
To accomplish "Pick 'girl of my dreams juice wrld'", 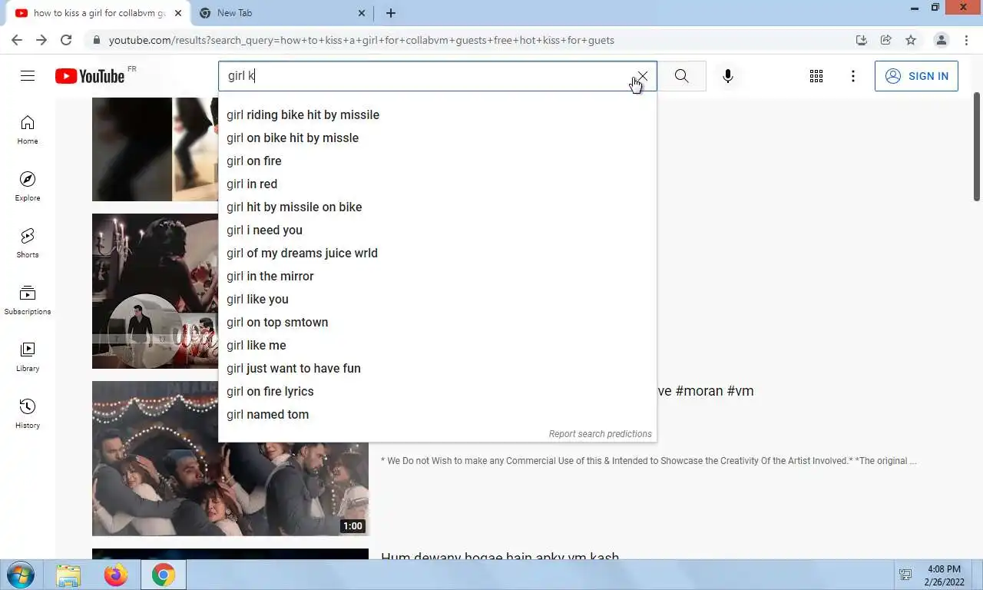I will [x=438, y=253].
